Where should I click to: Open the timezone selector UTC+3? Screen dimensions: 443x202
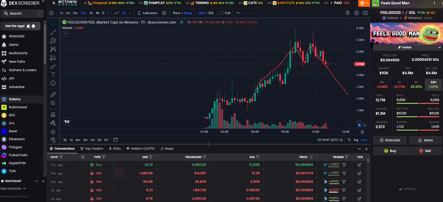pos(331,140)
